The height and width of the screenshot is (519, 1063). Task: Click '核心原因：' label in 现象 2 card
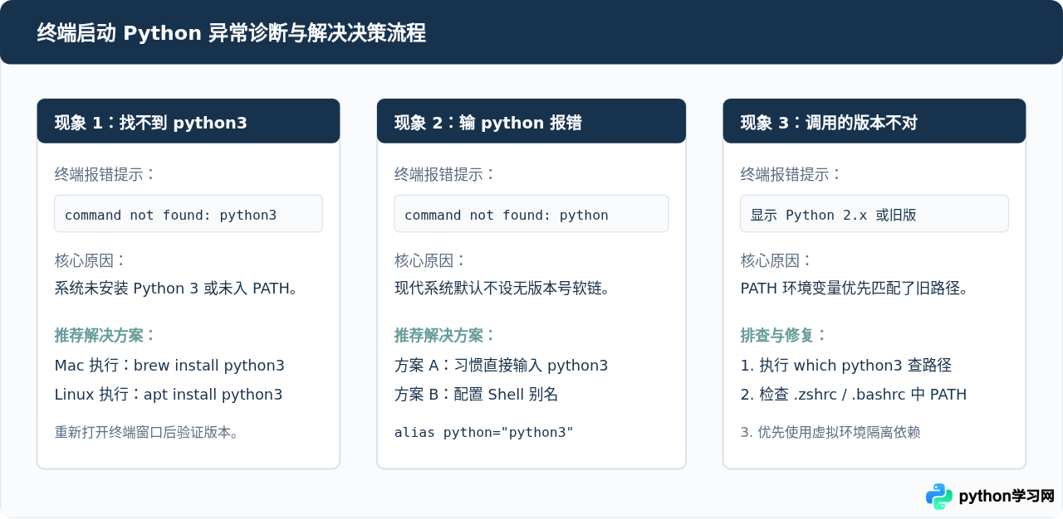[430, 260]
